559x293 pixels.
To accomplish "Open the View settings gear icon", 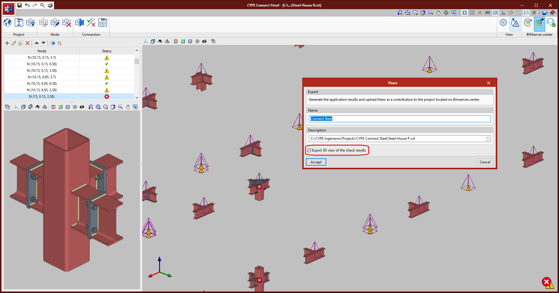I will pyautogui.click(x=503, y=23).
